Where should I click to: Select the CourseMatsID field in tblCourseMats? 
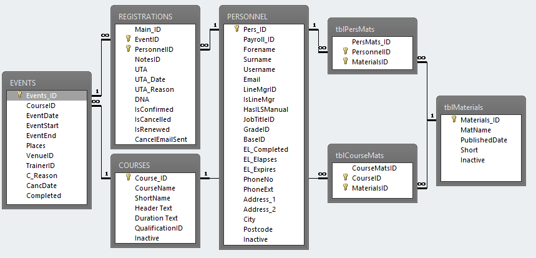[x=374, y=168]
